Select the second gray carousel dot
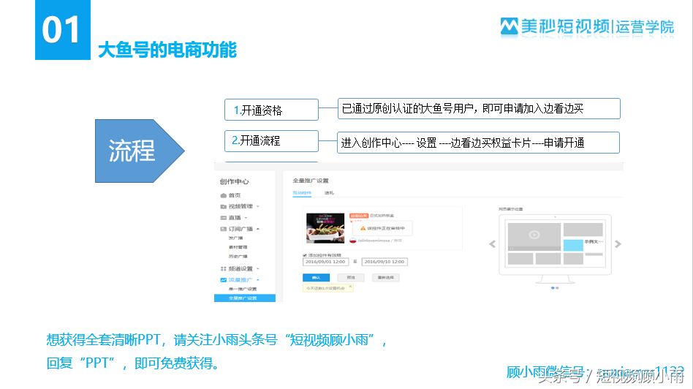Viewport: 693px width, 389px height. (557, 288)
